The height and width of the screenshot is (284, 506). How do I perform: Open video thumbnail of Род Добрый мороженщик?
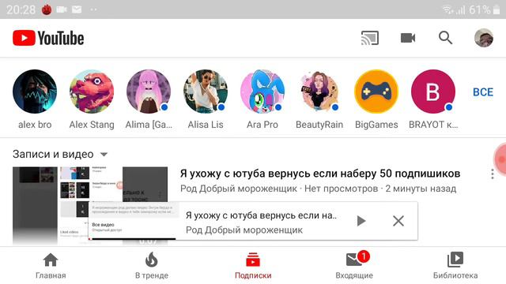[90, 205]
